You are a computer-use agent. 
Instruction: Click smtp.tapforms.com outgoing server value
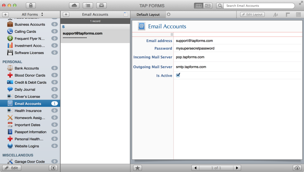pyautogui.click(x=191, y=67)
